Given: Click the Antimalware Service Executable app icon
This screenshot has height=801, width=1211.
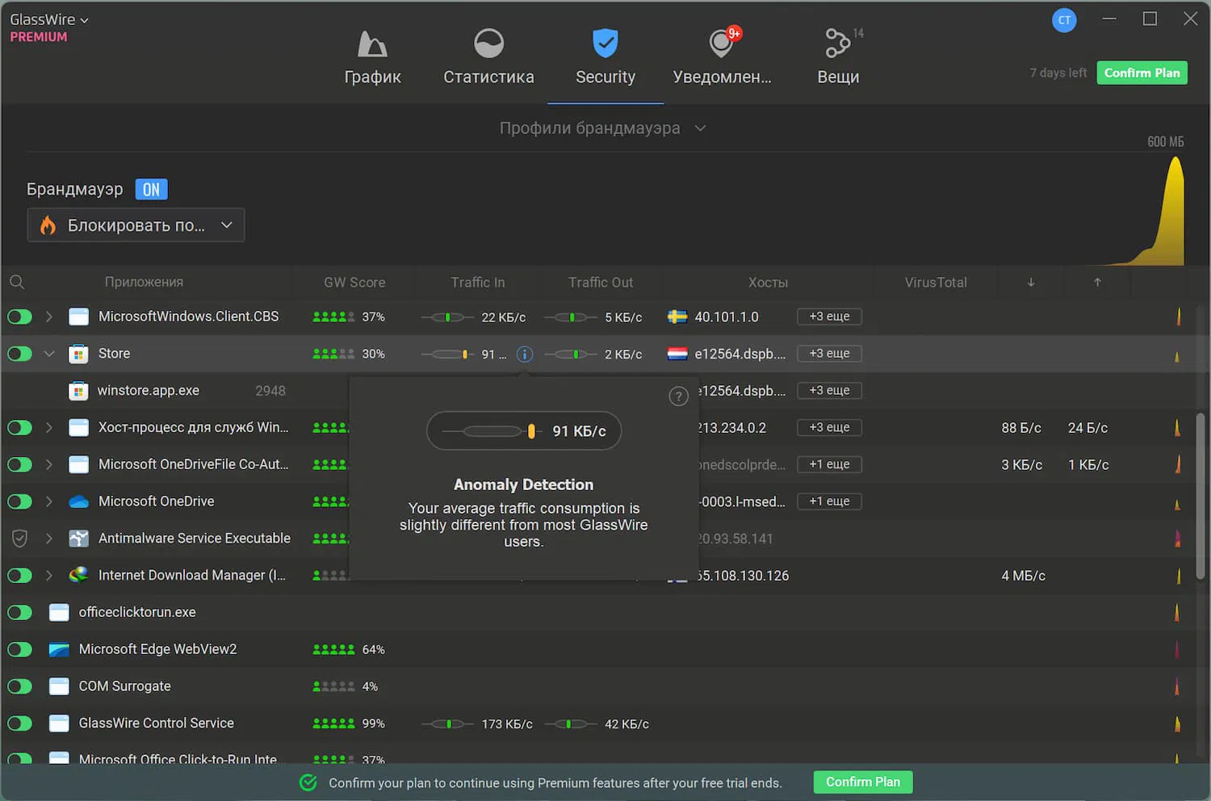Looking at the screenshot, I should (78, 539).
